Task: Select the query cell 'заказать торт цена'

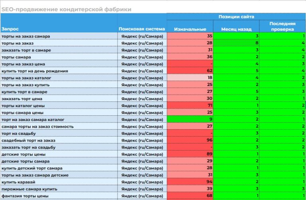Action: click(x=59, y=99)
